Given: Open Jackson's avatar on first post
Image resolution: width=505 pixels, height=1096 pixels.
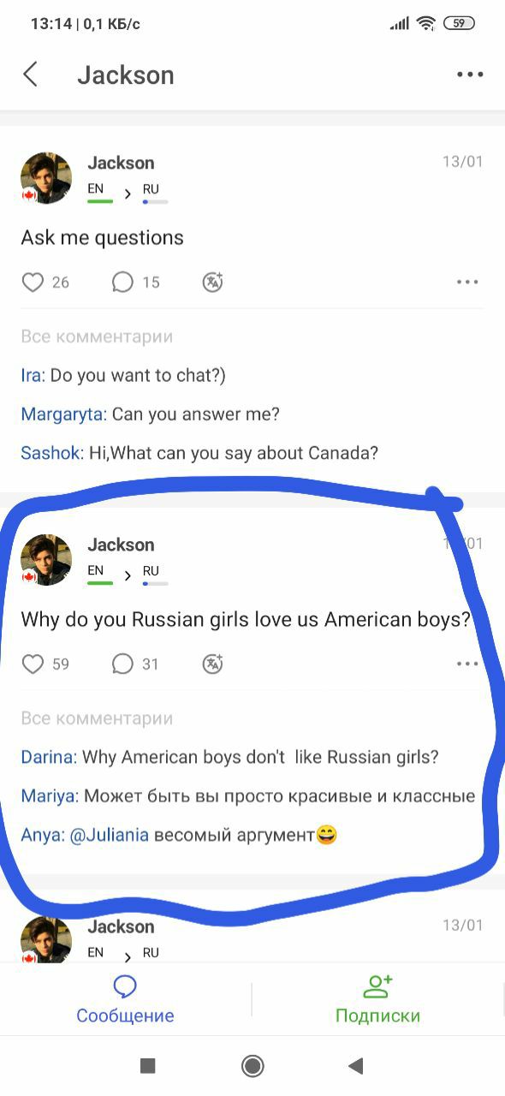Looking at the screenshot, I should tap(46, 178).
